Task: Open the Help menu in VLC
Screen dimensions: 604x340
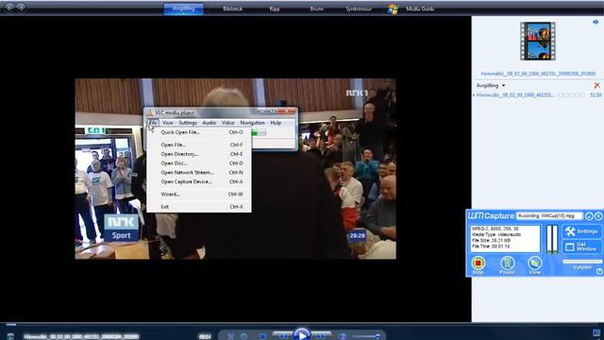Action: pyautogui.click(x=276, y=123)
